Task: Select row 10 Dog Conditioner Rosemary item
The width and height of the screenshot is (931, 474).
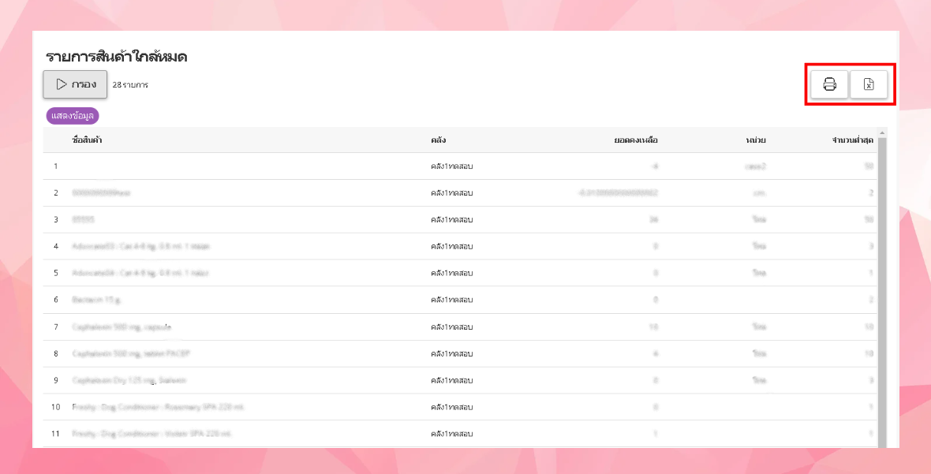Action: pyautogui.click(x=159, y=407)
